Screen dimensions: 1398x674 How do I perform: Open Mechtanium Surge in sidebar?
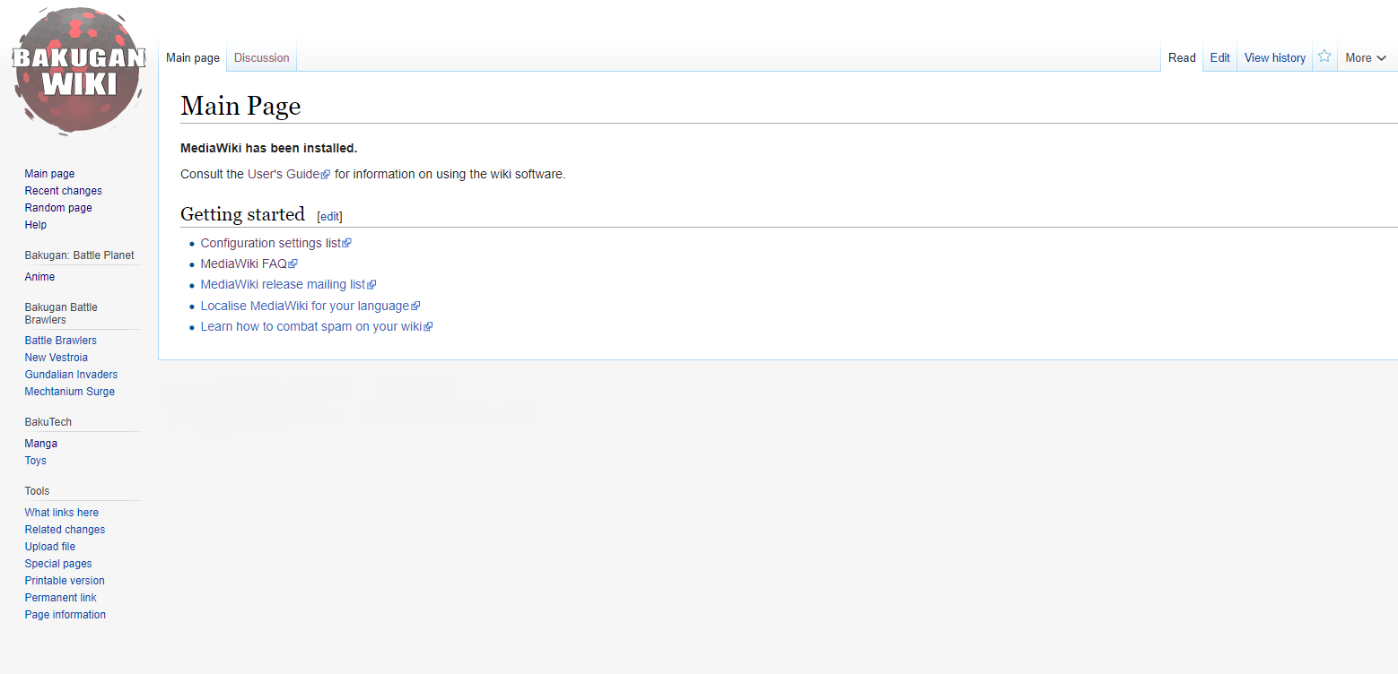tap(69, 392)
